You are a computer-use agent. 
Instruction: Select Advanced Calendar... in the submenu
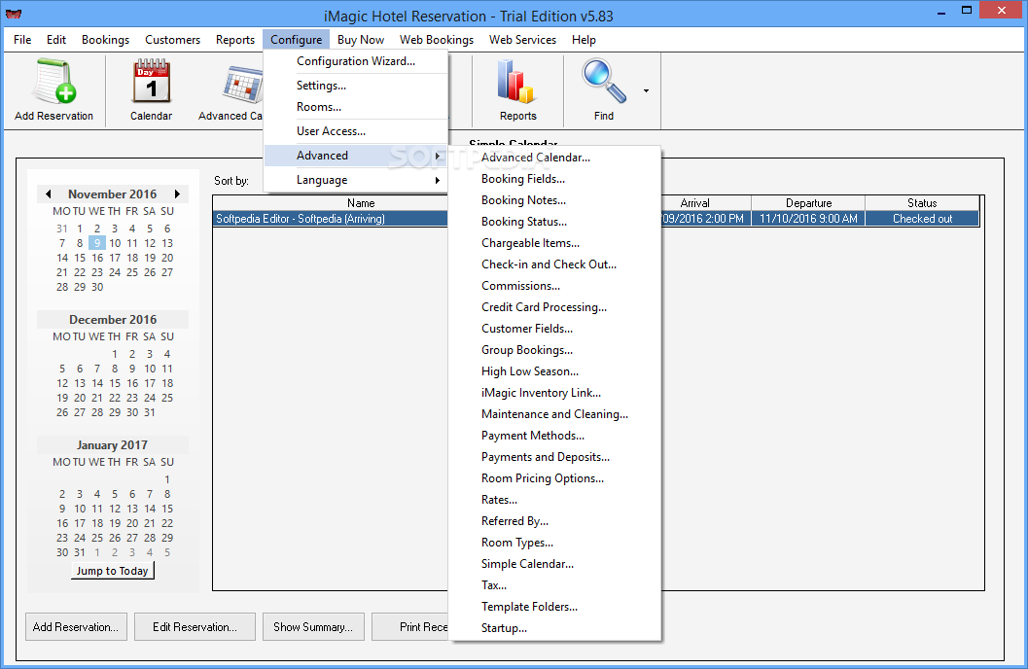[554, 158]
